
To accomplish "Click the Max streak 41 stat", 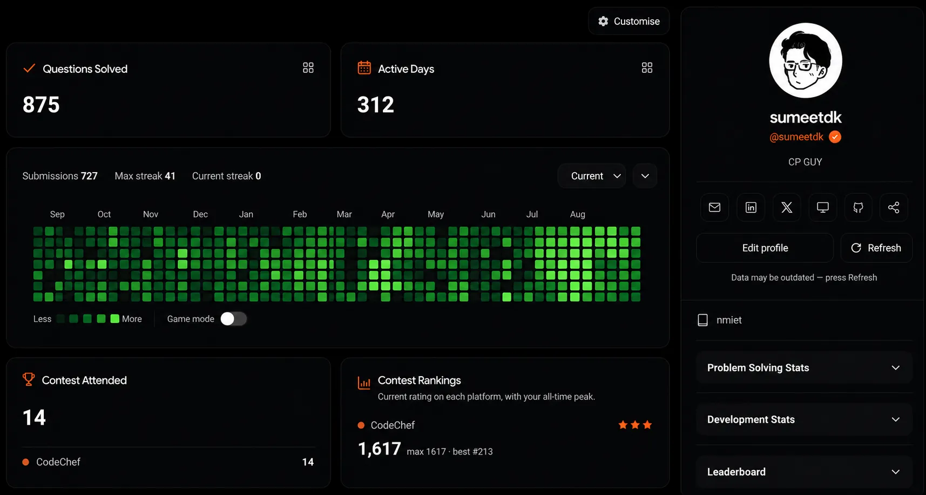I will point(145,176).
